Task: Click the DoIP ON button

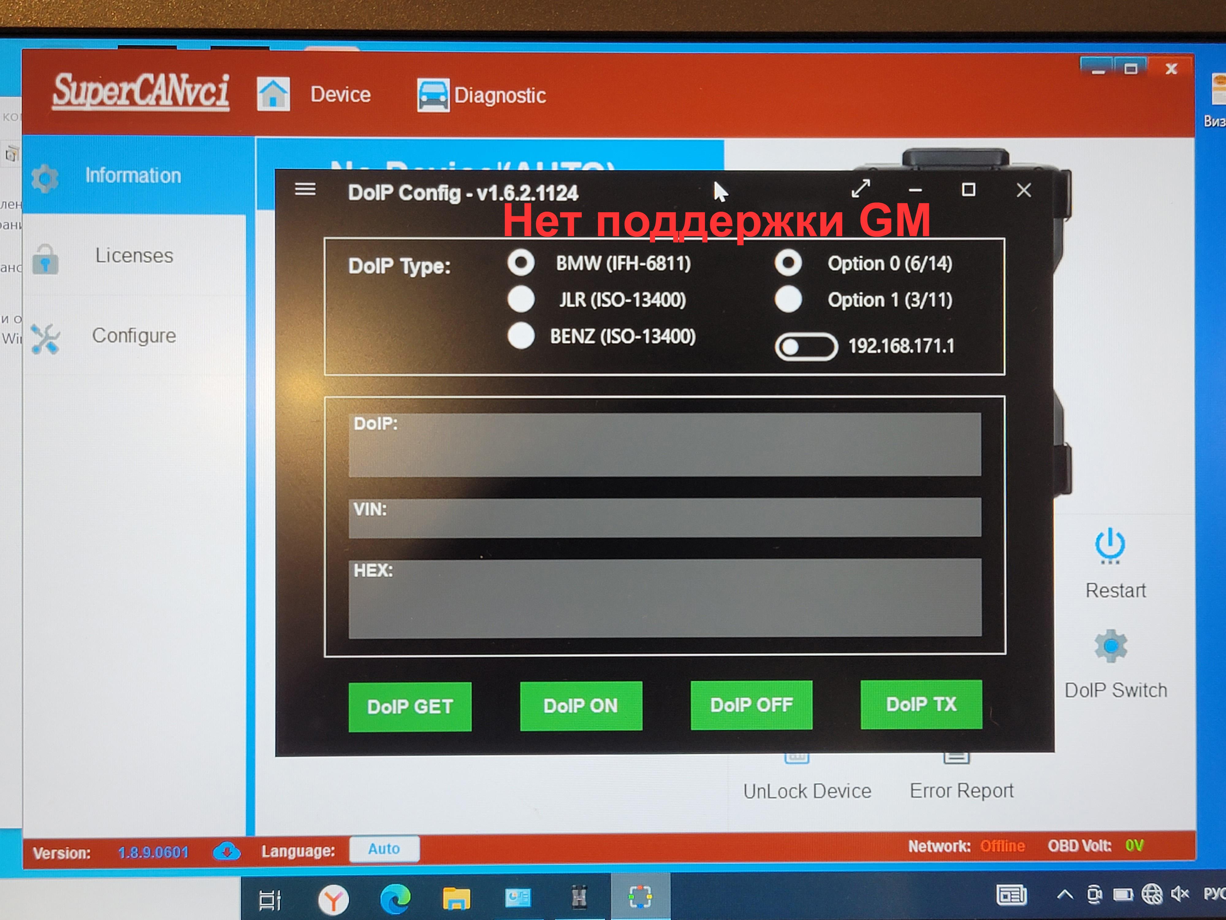Action: [x=581, y=705]
